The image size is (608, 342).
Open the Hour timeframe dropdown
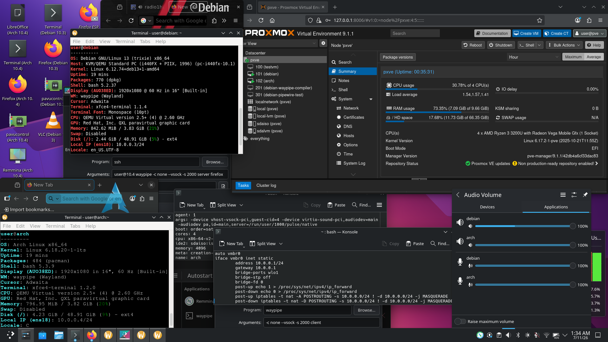[x=534, y=57]
